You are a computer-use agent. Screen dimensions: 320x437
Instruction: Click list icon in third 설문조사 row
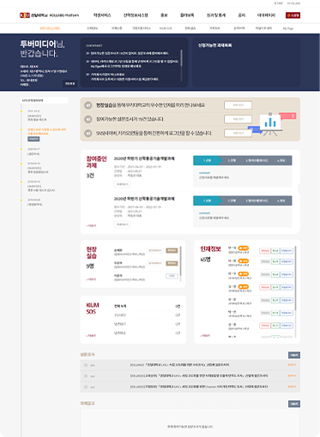pyautogui.click(x=86, y=386)
